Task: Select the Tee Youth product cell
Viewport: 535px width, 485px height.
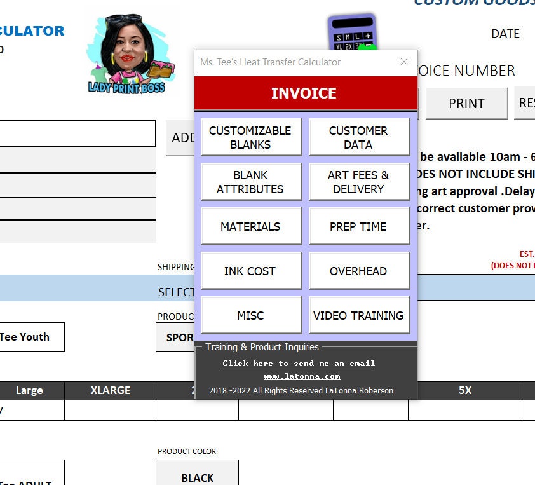Action: point(24,337)
